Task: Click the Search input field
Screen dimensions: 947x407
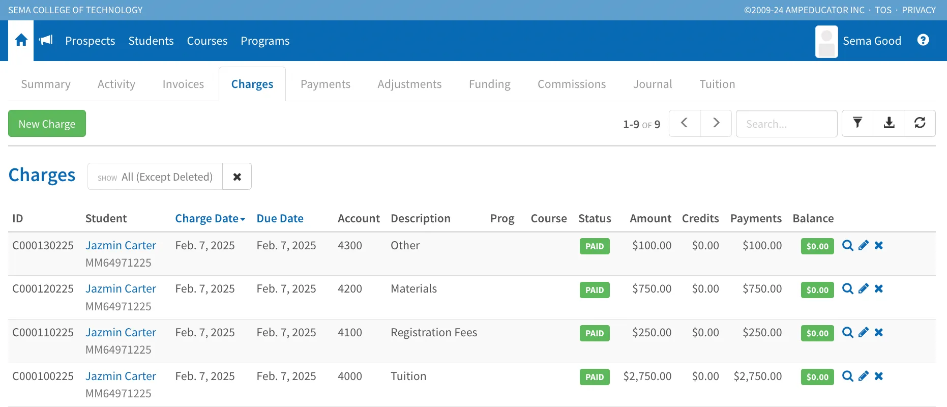Action: tap(786, 124)
